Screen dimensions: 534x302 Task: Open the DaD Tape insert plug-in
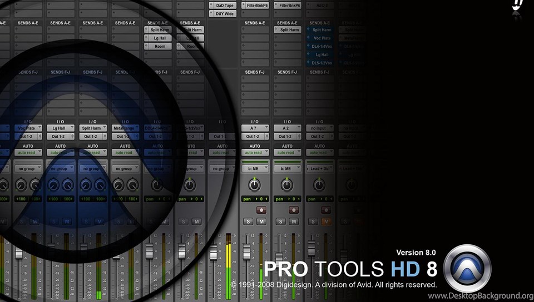(x=222, y=5)
